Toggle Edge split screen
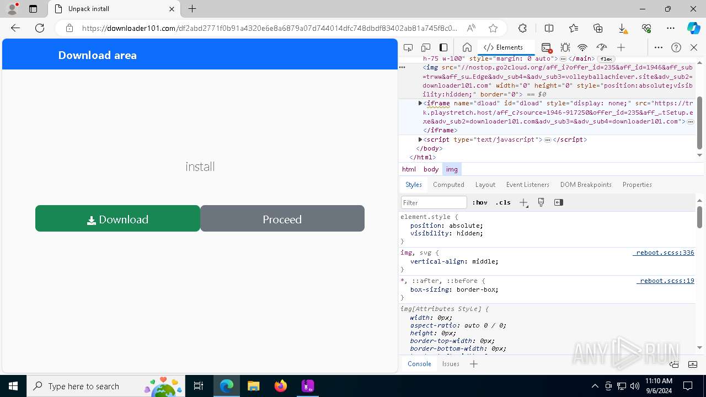Image resolution: width=706 pixels, height=397 pixels. point(549,28)
